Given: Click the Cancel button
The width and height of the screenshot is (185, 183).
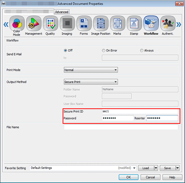Looking at the screenshot, I should 150,177.
